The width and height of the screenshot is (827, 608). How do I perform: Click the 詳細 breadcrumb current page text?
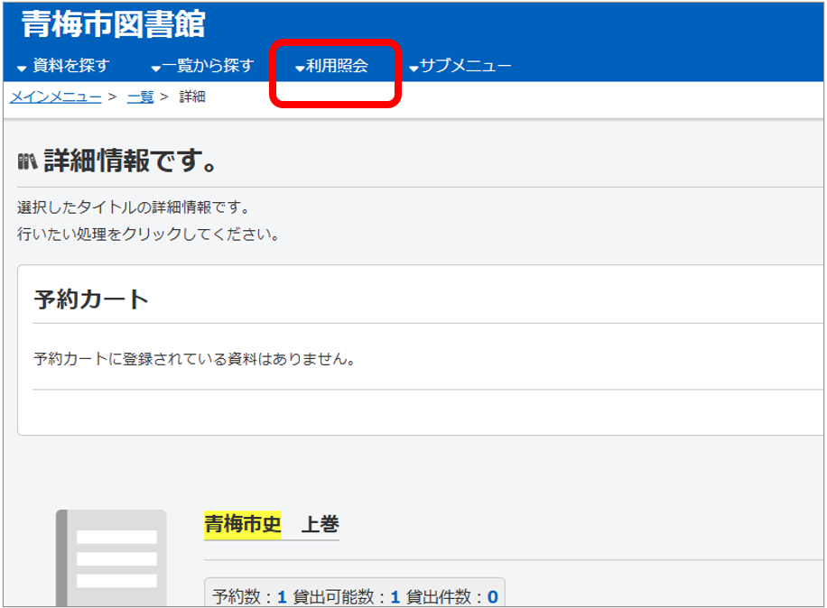192,97
